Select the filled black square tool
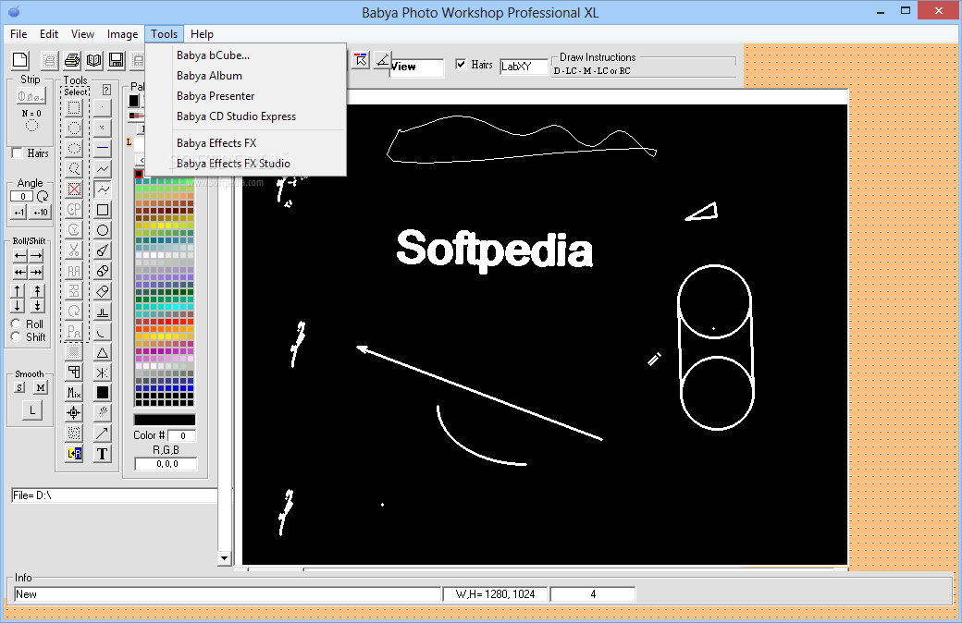 (103, 393)
